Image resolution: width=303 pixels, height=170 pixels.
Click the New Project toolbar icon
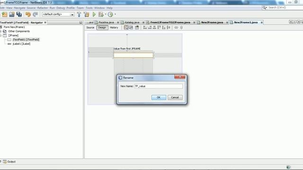click(4, 15)
